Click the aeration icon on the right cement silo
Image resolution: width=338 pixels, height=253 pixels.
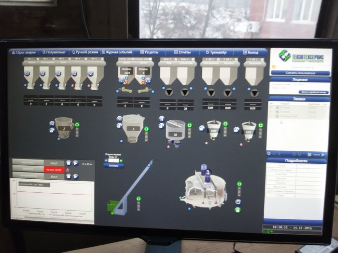(x=148, y=81)
